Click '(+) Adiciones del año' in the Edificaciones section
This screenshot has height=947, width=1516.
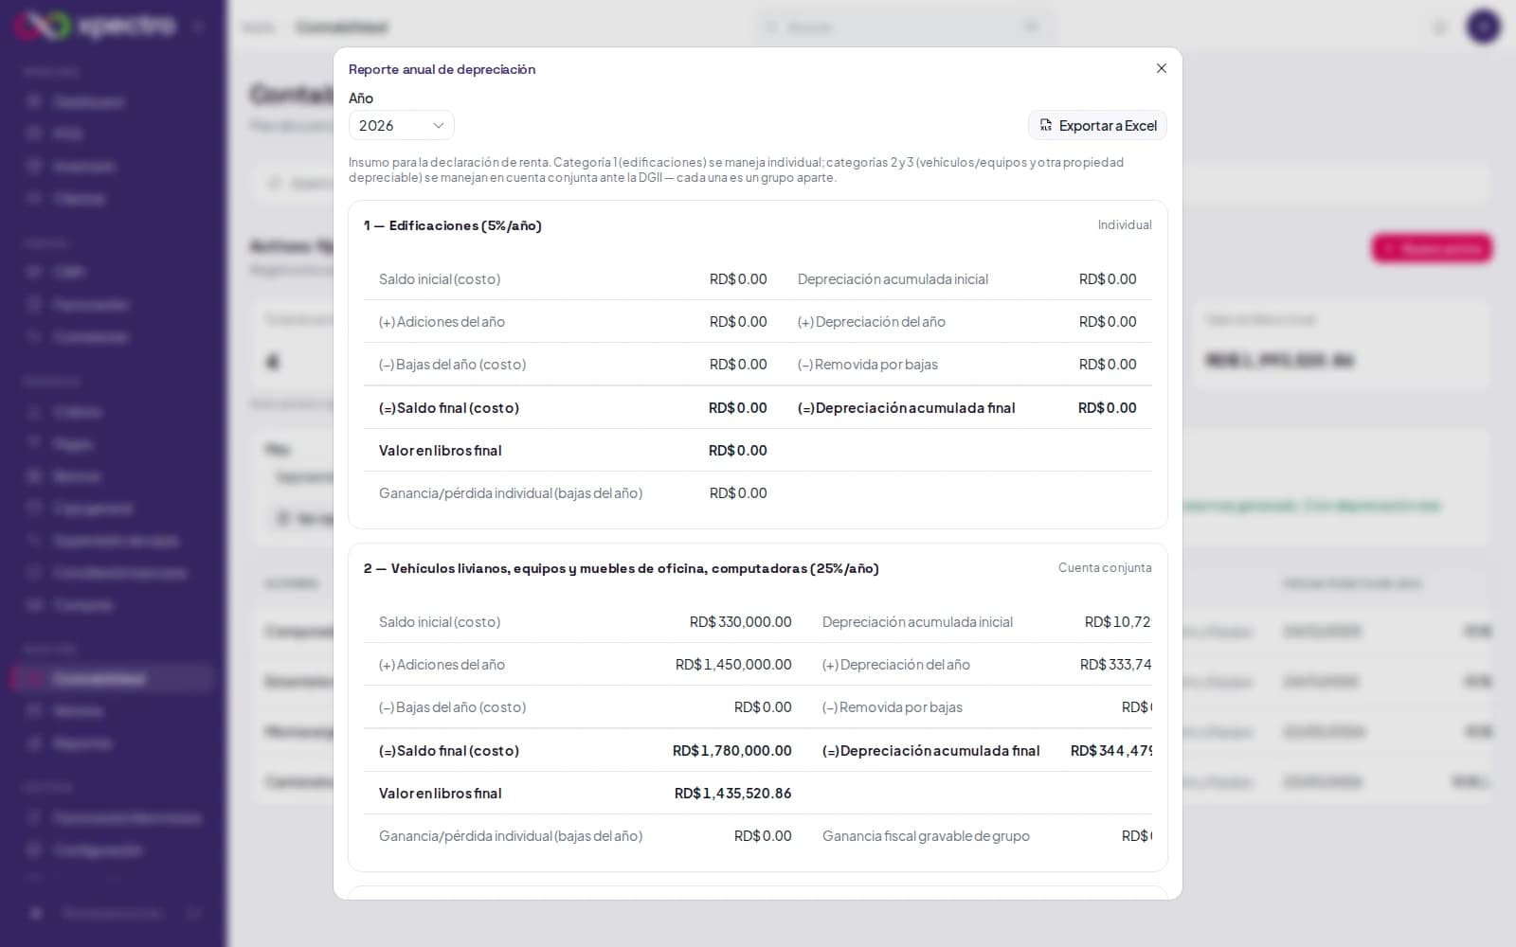[x=442, y=322]
